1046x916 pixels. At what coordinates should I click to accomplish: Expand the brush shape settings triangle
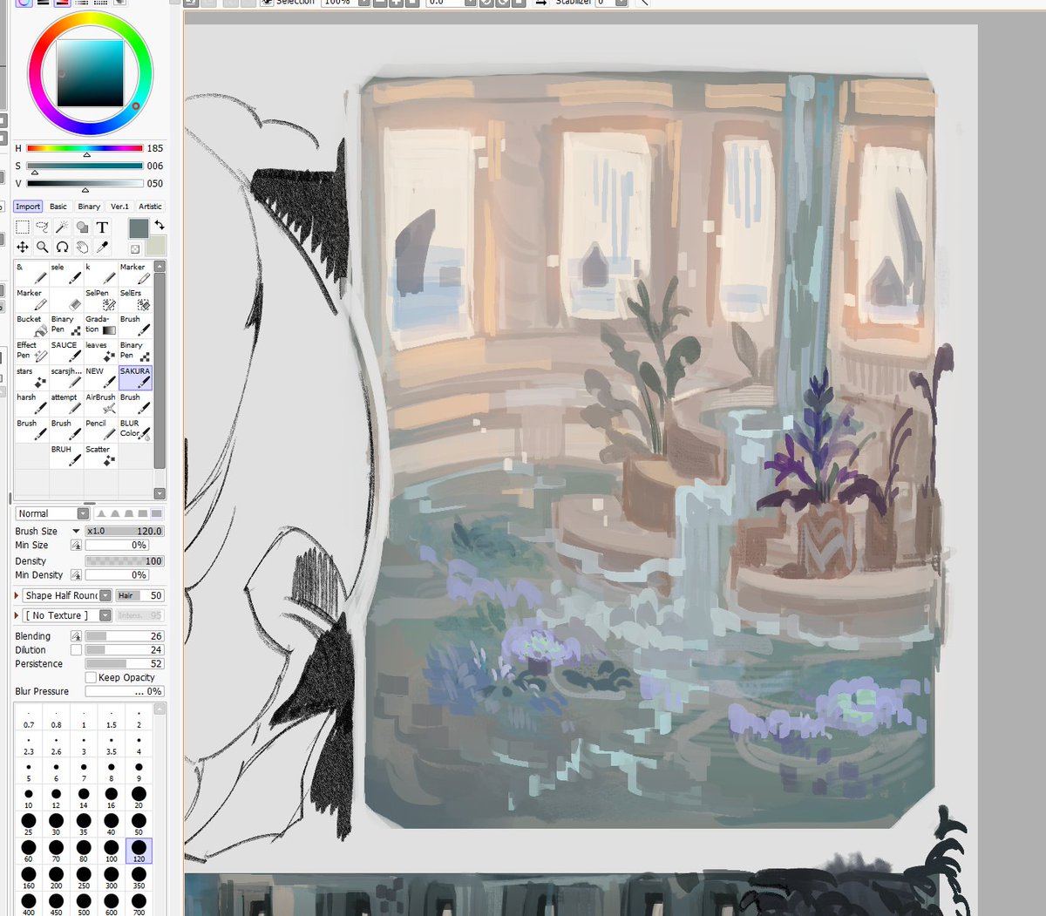tap(17, 595)
